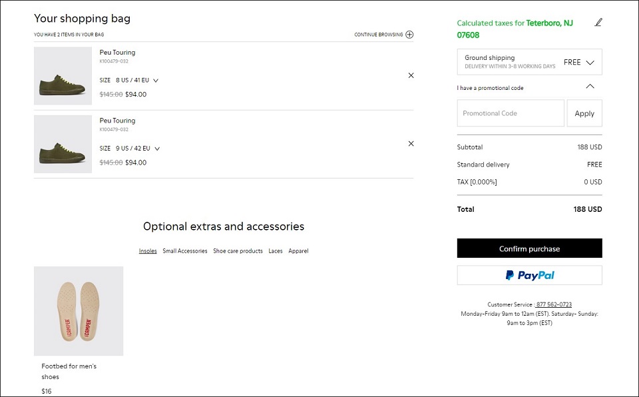639x397 pixels.
Task: Click 'You have 2 items in your bag' text
Action: (69, 35)
